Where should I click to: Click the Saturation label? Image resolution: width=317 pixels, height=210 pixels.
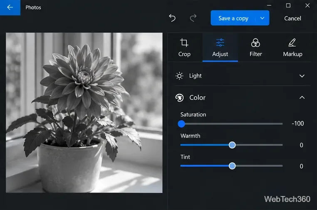coord(193,115)
